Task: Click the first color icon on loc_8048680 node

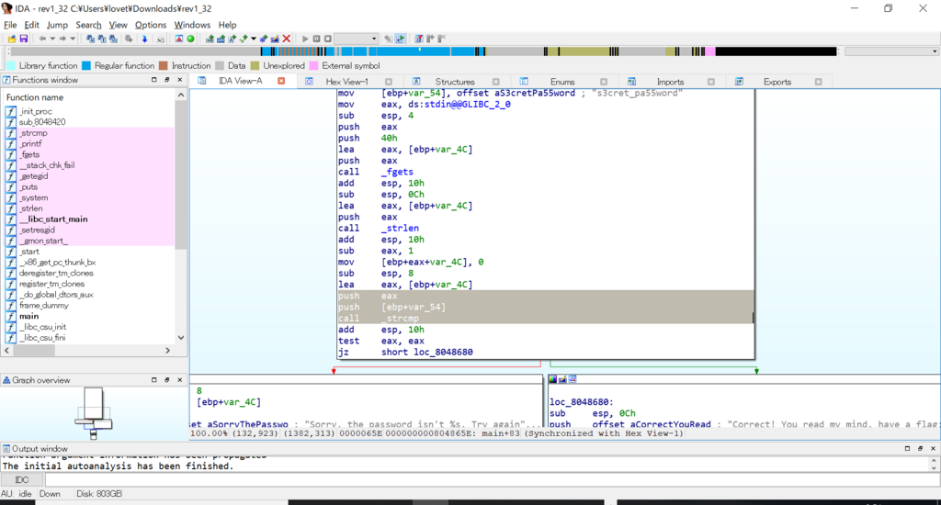Action: point(552,379)
